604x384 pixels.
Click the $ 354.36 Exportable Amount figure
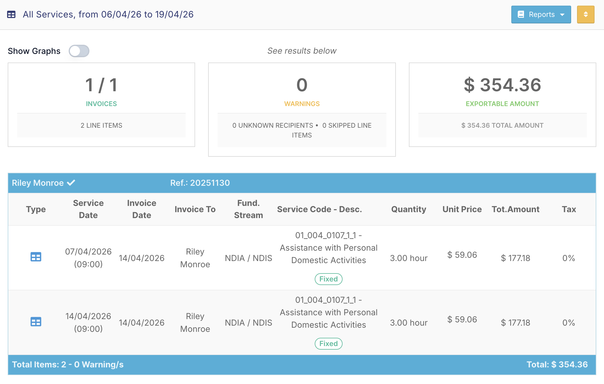(x=502, y=85)
